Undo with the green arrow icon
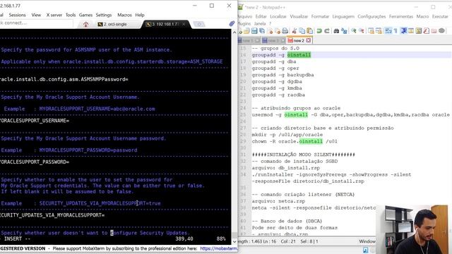Image resolution: width=452 pixels, height=254 pixels. coord(319,31)
